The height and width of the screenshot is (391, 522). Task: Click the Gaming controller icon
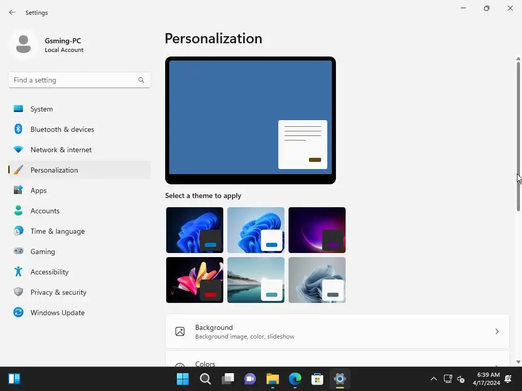point(18,251)
